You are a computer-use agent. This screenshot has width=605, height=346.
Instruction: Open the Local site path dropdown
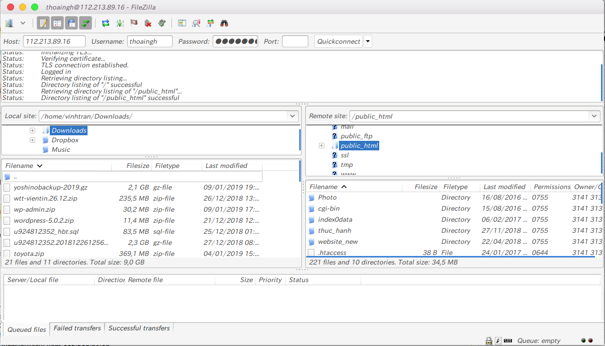pyautogui.click(x=293, y=116)
